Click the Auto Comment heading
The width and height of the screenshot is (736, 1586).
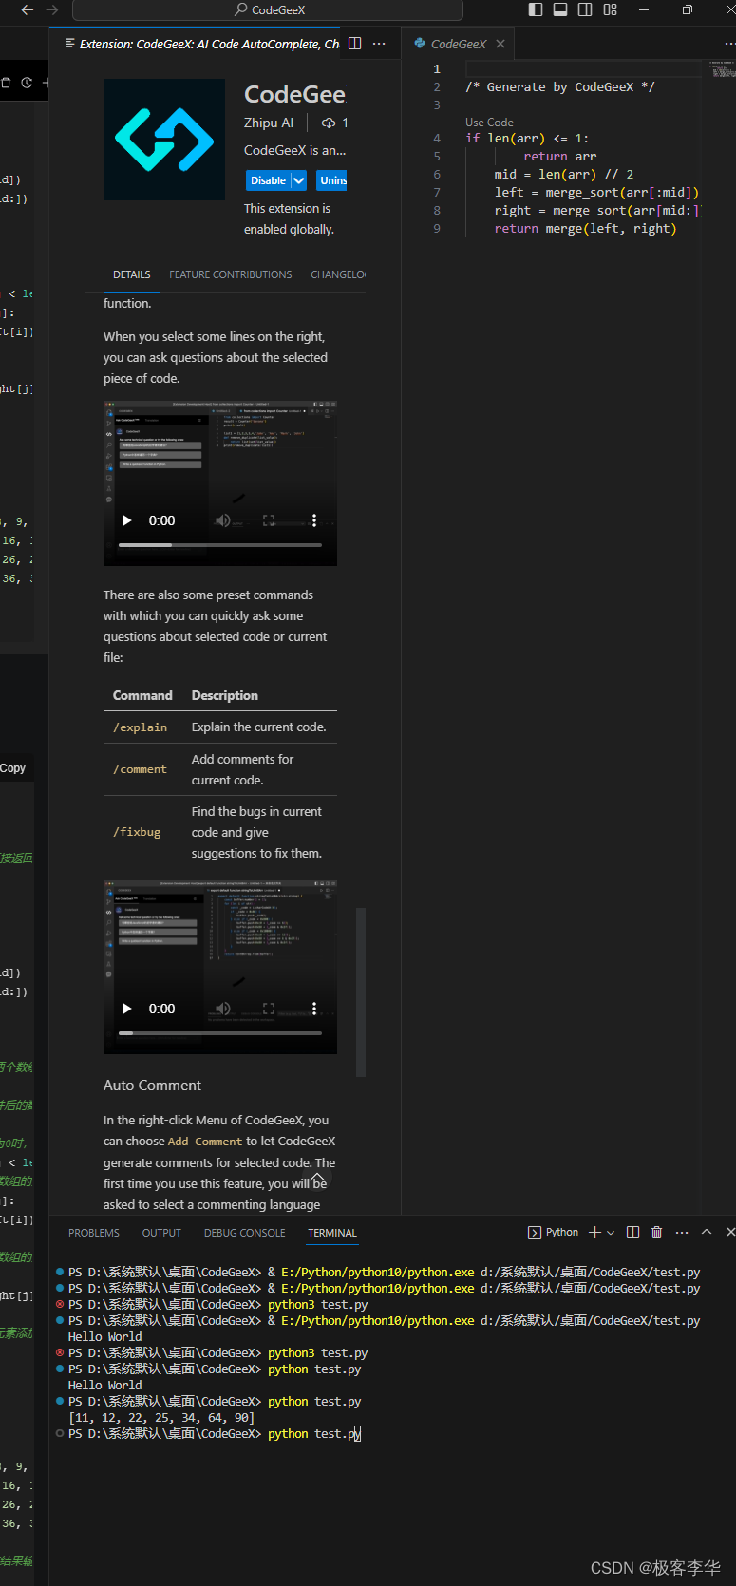click(152, 1086)
